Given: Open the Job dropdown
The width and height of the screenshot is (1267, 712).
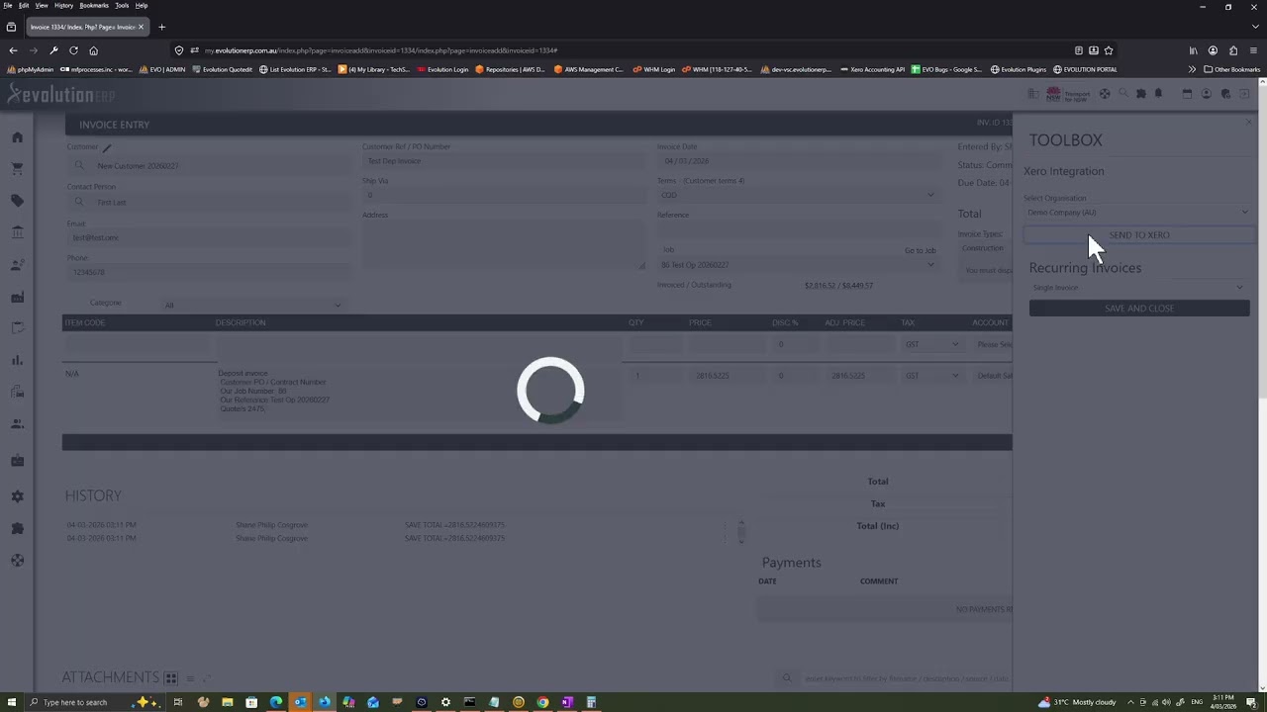Looking at the screenshot, I should (798, 265).
